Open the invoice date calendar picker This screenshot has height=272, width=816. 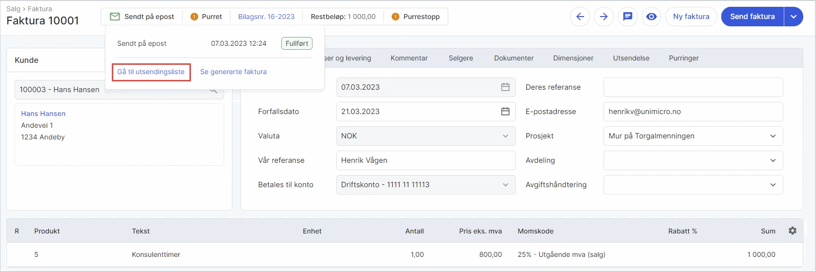point(505,87)
